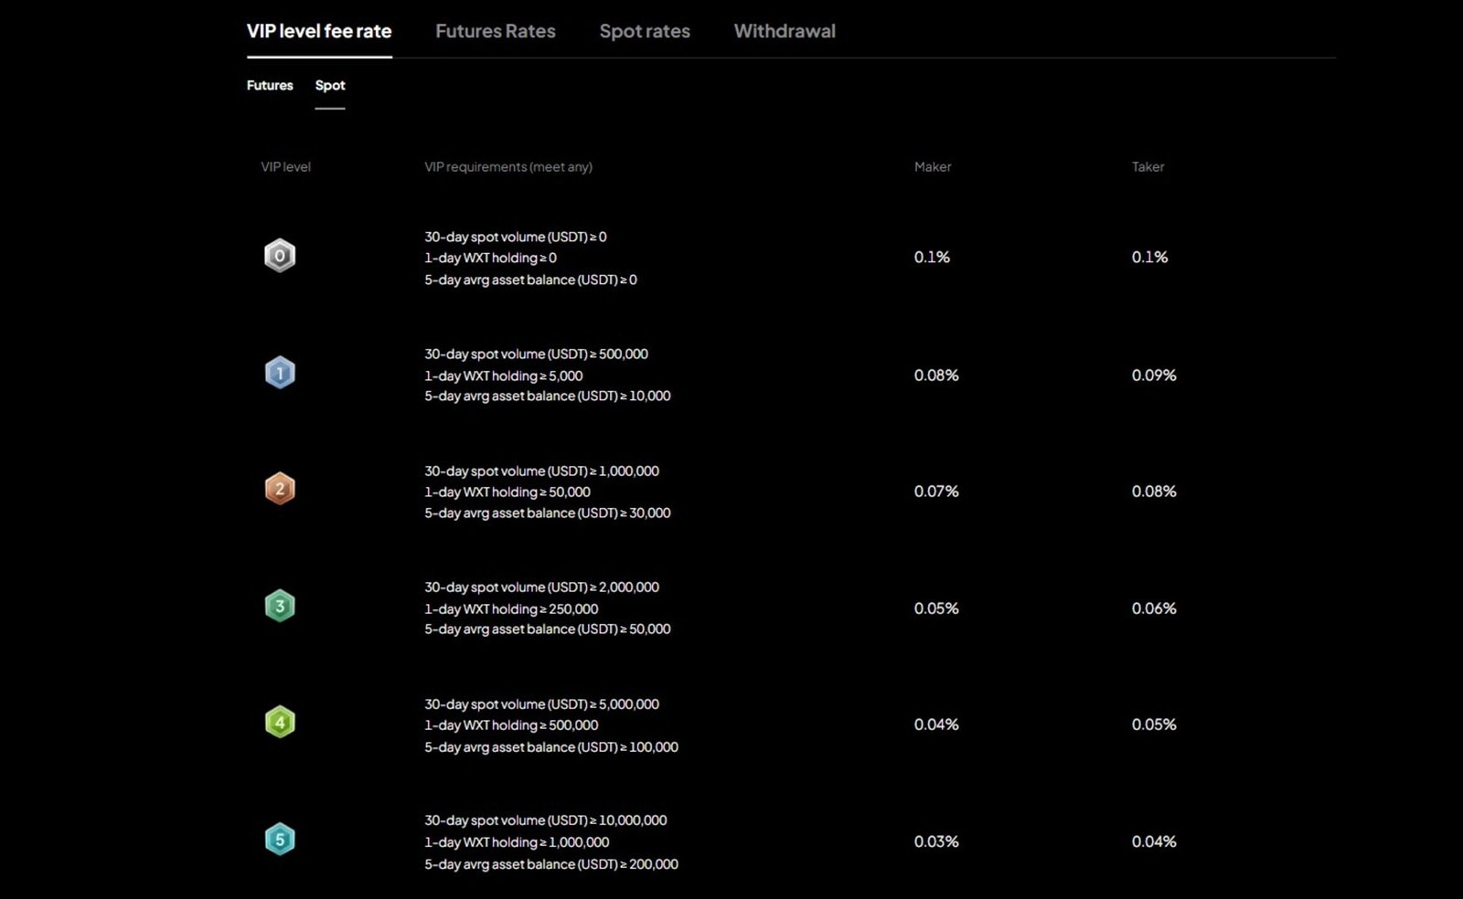Click the VIP 4 lime hexagon badge

coord(280,723)
